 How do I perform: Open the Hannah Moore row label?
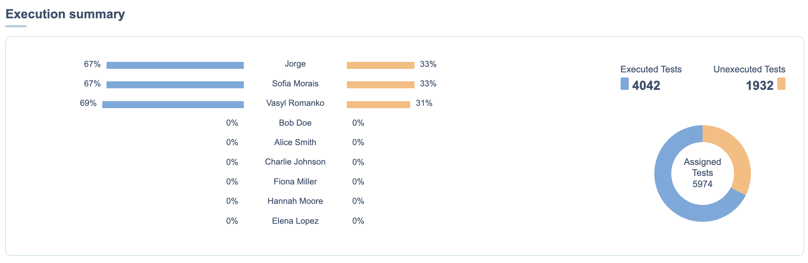295,201
